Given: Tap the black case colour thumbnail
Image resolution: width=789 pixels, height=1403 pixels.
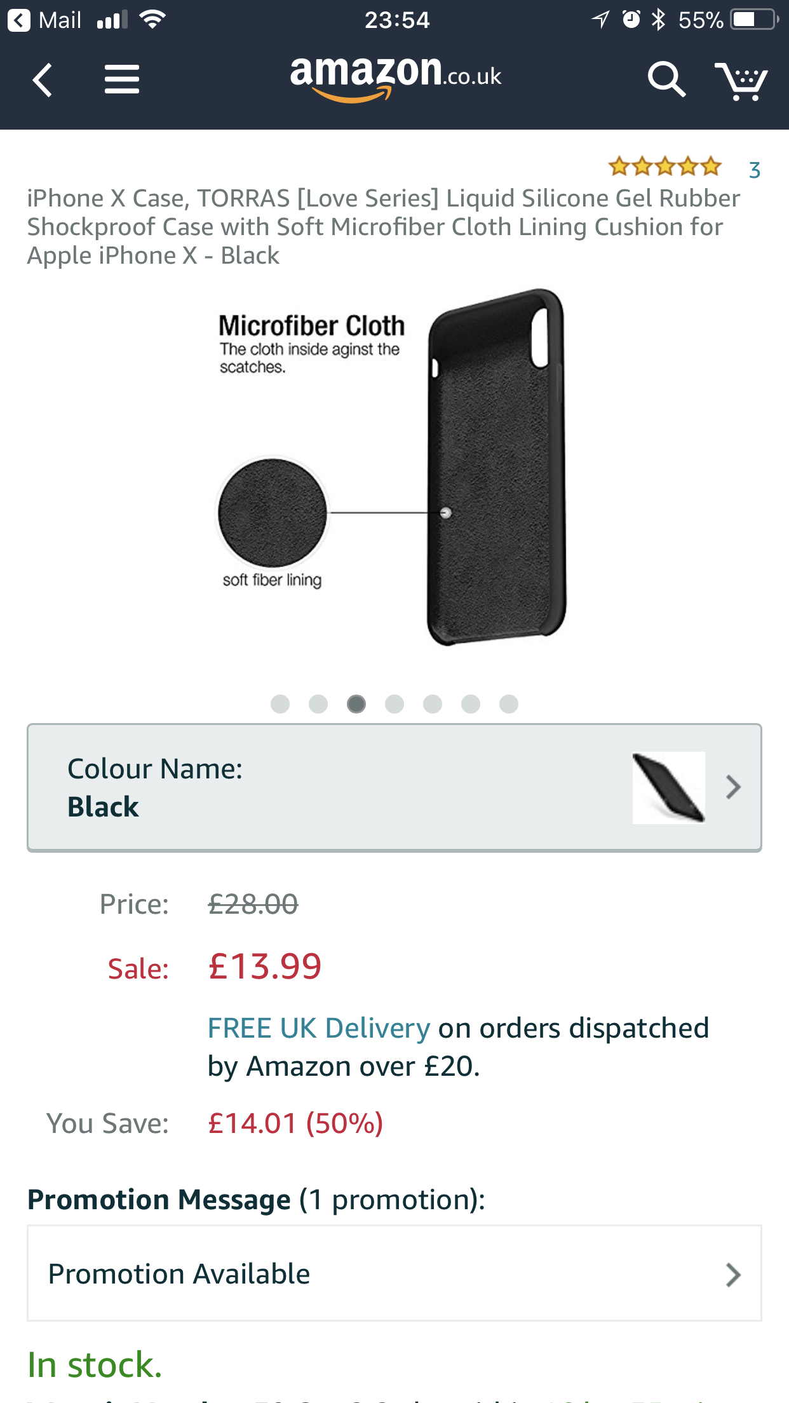Looking at the screenshot, I should (x=669, y=788).
